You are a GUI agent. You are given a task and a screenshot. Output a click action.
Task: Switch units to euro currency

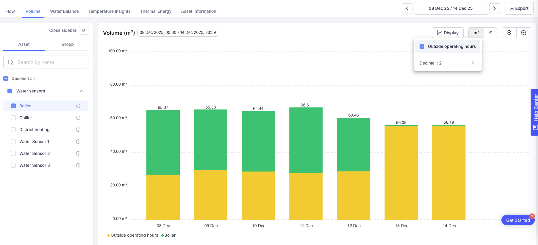[490, 33]
